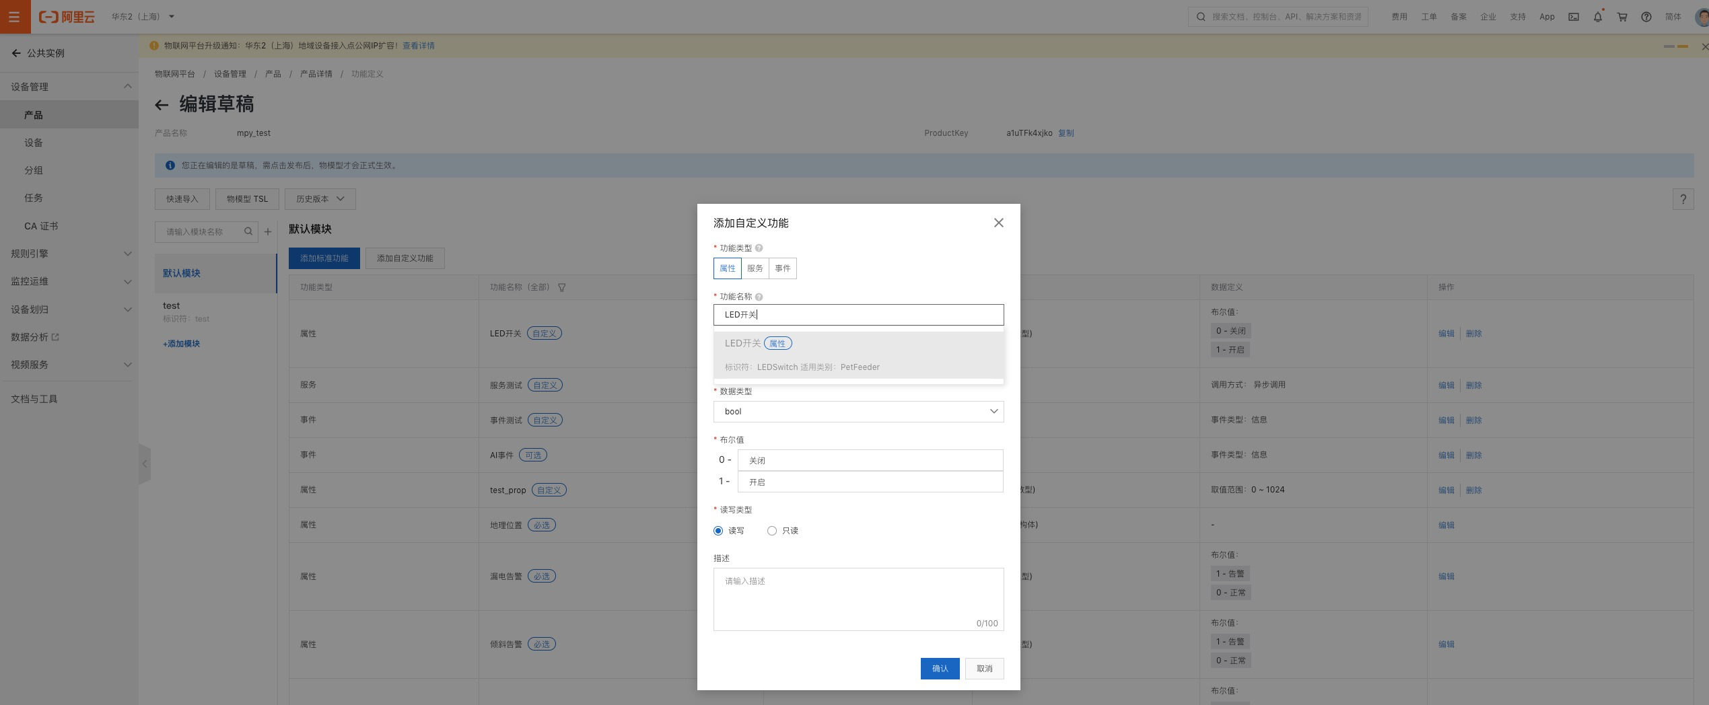Focus the 描述 textarea

(x=859, y=599)
